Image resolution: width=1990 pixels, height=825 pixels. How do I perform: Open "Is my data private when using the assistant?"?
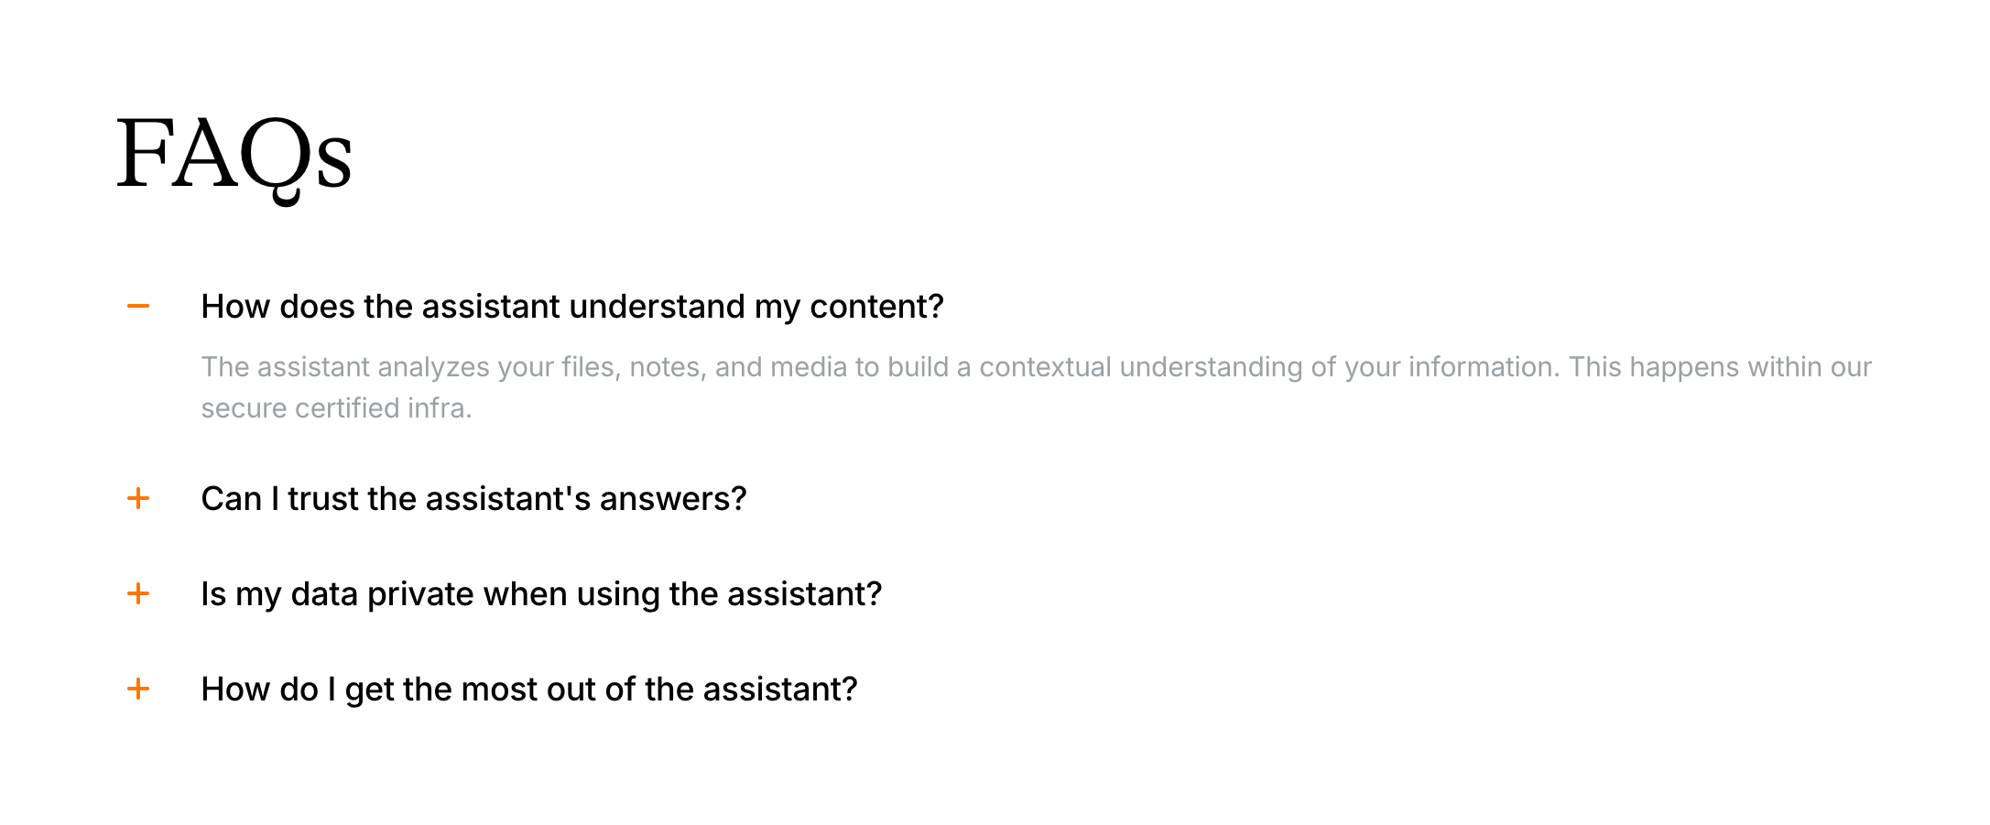click(x=541, y=594)
